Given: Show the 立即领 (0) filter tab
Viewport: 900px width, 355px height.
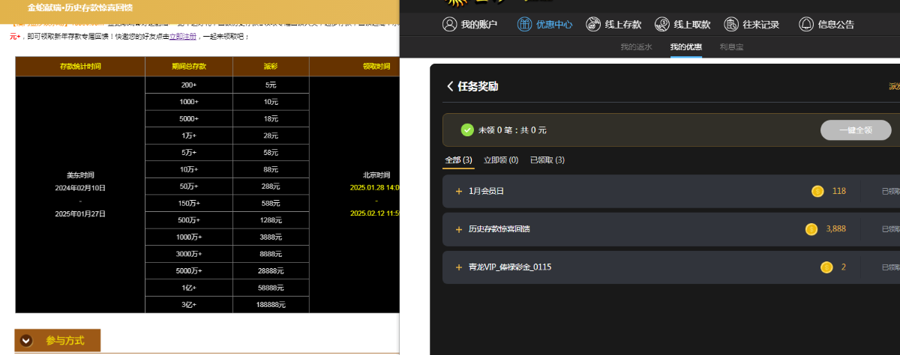Looking at the screenshot, I should coord(501,160).
